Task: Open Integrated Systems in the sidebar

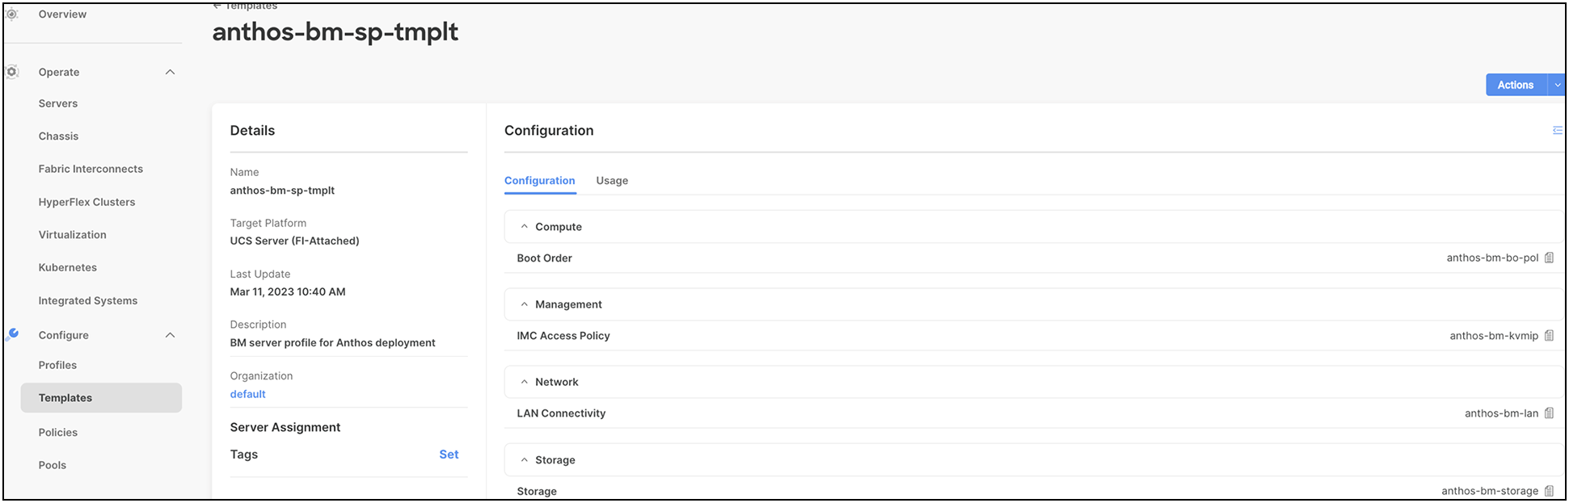Action: point(88,300)
